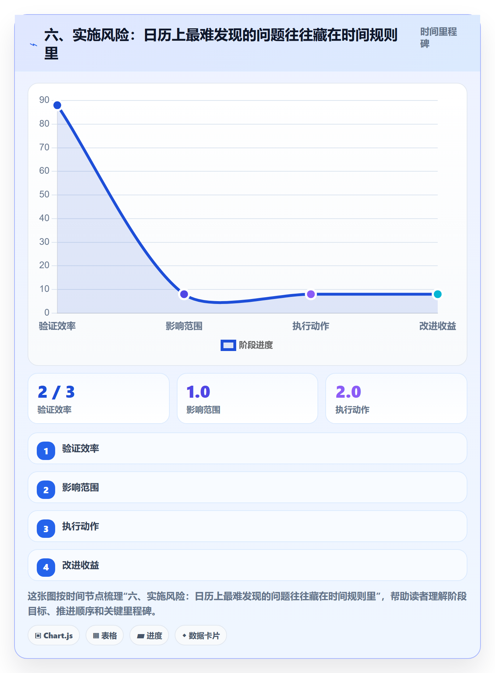The height and width of the screenshot is (673, 495).
Task: Click the number 3 step badge
Action: point(46,529)
